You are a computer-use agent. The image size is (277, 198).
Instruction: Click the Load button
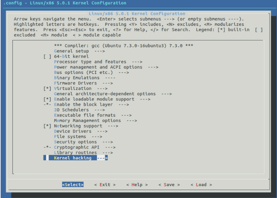[201, 185]
